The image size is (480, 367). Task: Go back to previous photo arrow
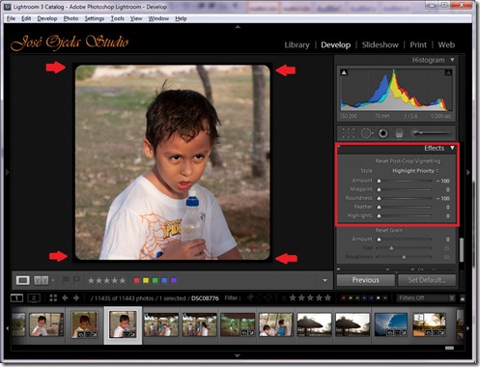point(65,297)
